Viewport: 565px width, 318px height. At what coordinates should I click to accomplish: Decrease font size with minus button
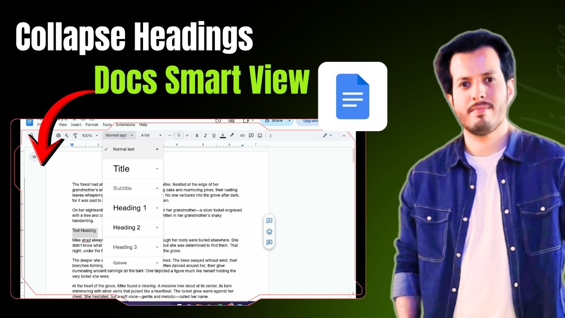click(170, 136)
